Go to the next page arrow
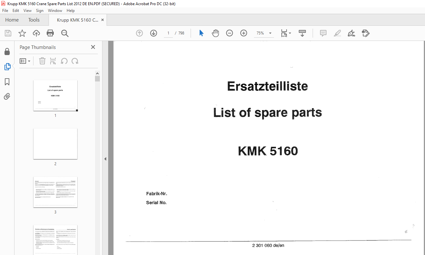This screenshot has width=425, height=255. (154, 33)
